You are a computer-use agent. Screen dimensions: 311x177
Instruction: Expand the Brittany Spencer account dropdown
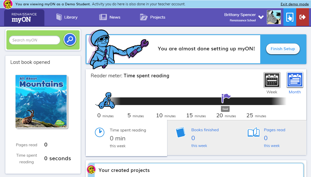261,17
